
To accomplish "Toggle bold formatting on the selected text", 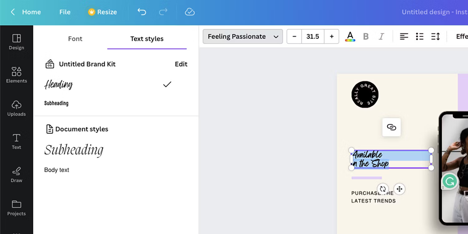I will coord(366,36).
